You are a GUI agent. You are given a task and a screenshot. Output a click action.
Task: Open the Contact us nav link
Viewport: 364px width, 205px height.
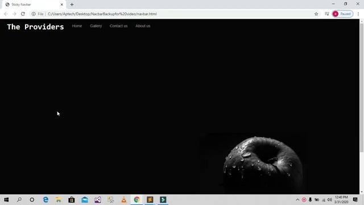(119, 26)
